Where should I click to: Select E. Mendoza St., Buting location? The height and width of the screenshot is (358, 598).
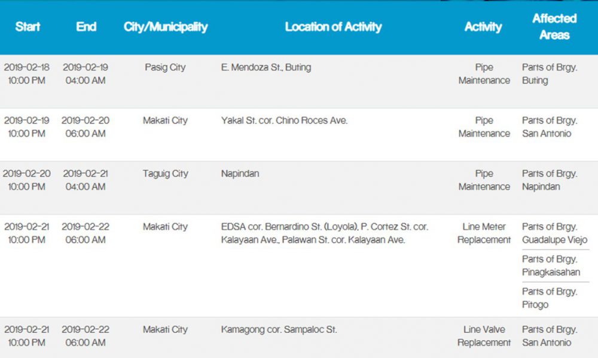pos(266,67)
